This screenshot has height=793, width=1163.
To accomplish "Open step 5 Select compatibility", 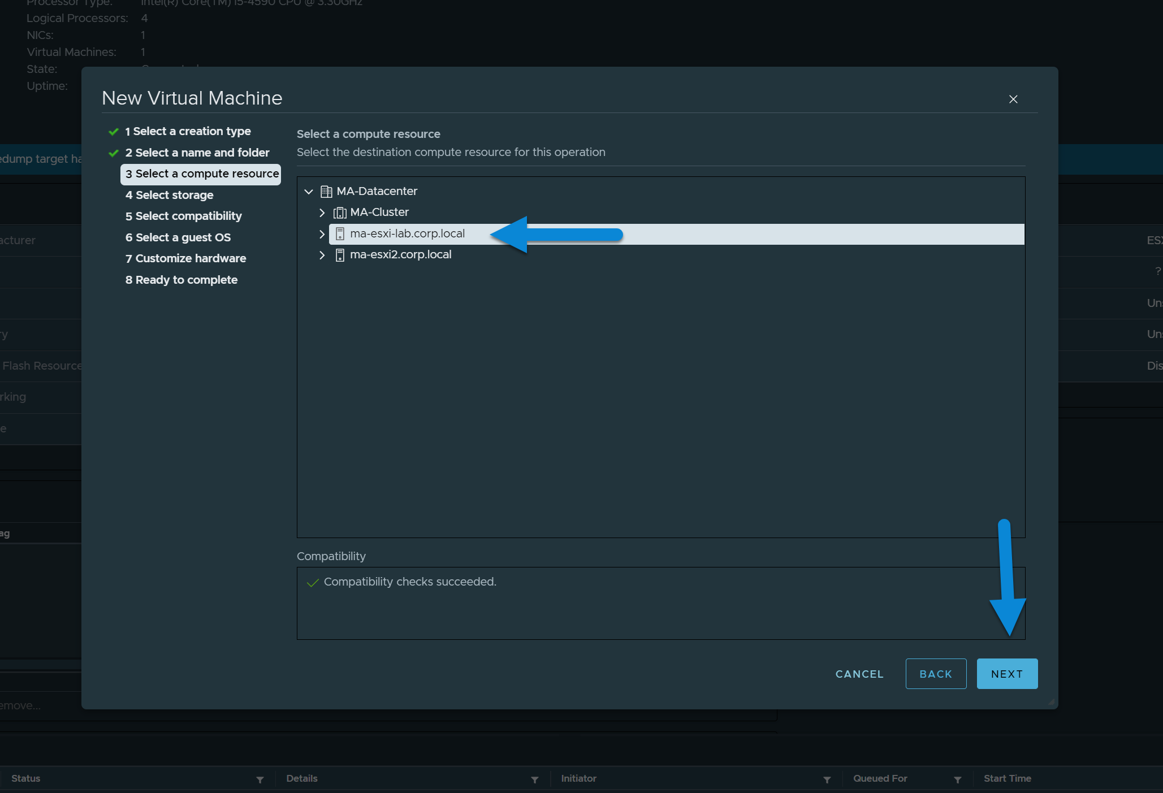I will point(183,216).
